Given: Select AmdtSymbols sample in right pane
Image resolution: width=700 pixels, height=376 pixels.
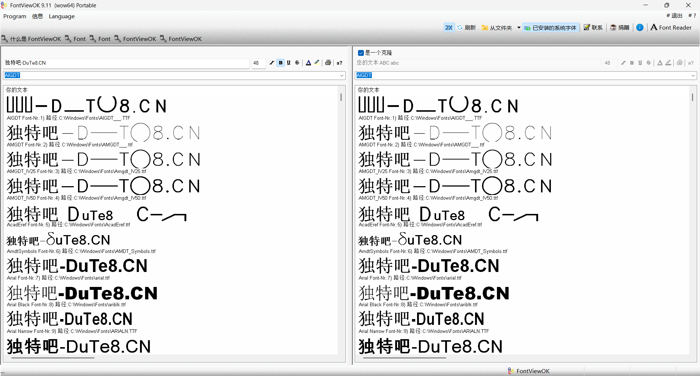Looking at the screenshot, I should click(x=410, y=240).
